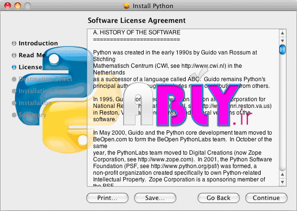Click the scrollbar bottom up arrow
The image size is (297, 211).
coord(282,174)
